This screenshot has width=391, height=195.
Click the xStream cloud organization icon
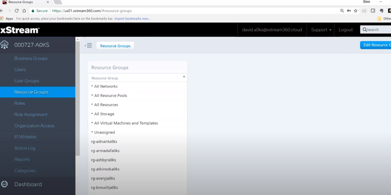[4, 45]
